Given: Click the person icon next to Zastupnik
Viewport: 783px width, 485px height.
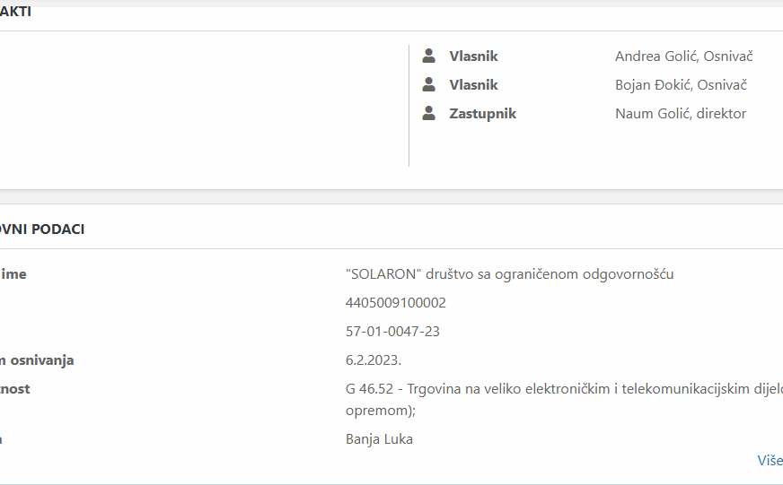Looking at the screenshot, I should pos(429,114).
